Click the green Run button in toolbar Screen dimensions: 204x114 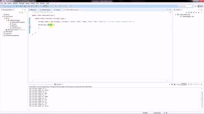pyautogui.click(x=20, y=6)
